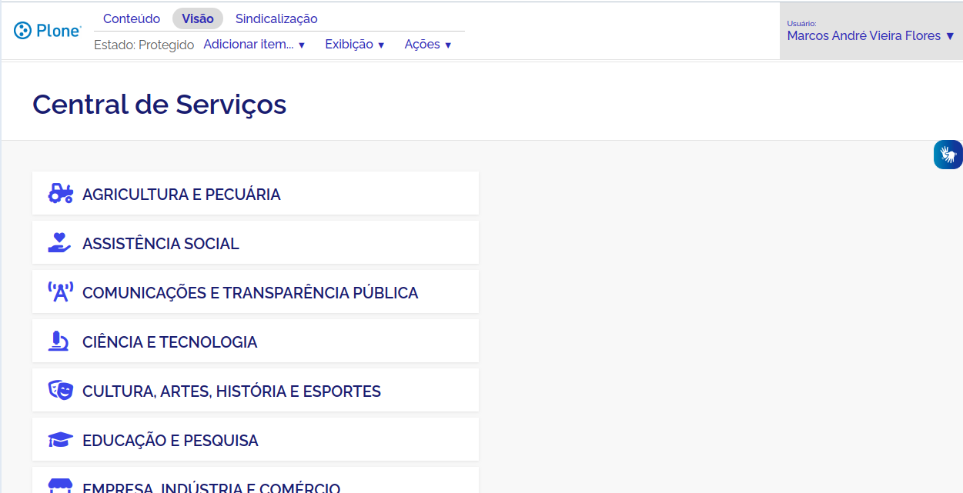This screenshot has width=963, height=493.
Task: Click the Plone logo icon
Action: [x=23, y=31]
